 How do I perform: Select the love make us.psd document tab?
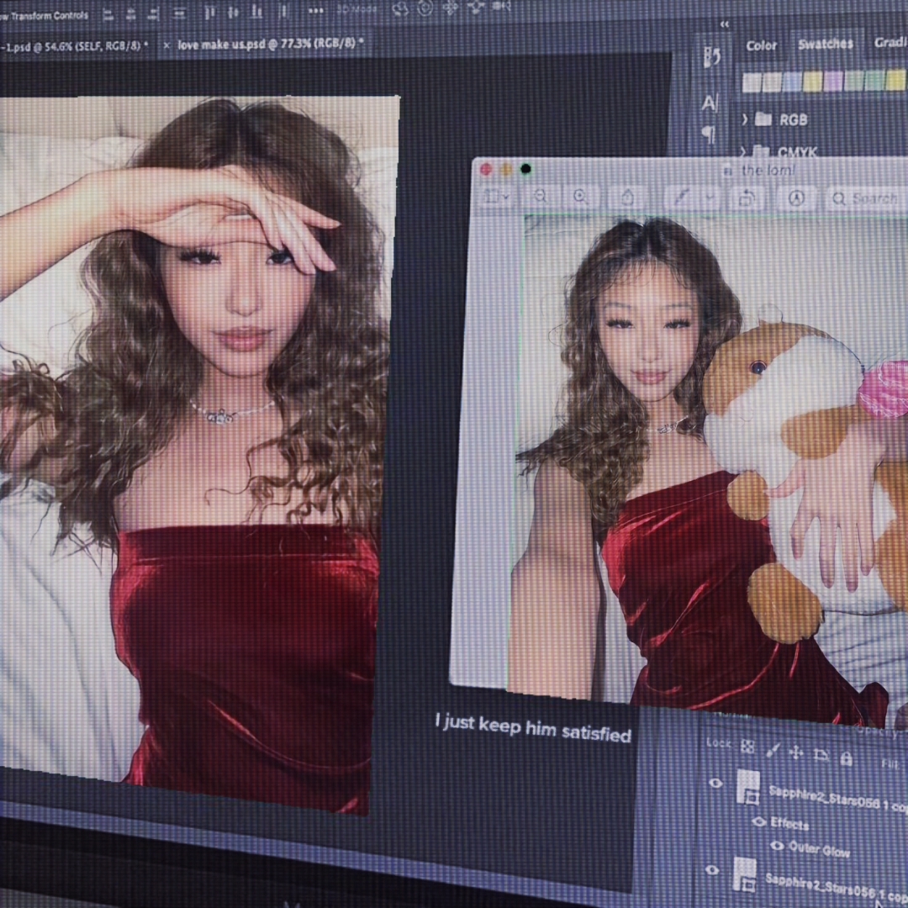click(x=267, y=44)
